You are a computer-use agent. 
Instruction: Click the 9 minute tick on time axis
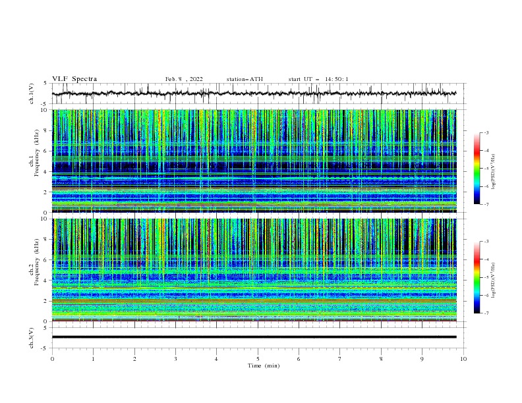point(422,359)
